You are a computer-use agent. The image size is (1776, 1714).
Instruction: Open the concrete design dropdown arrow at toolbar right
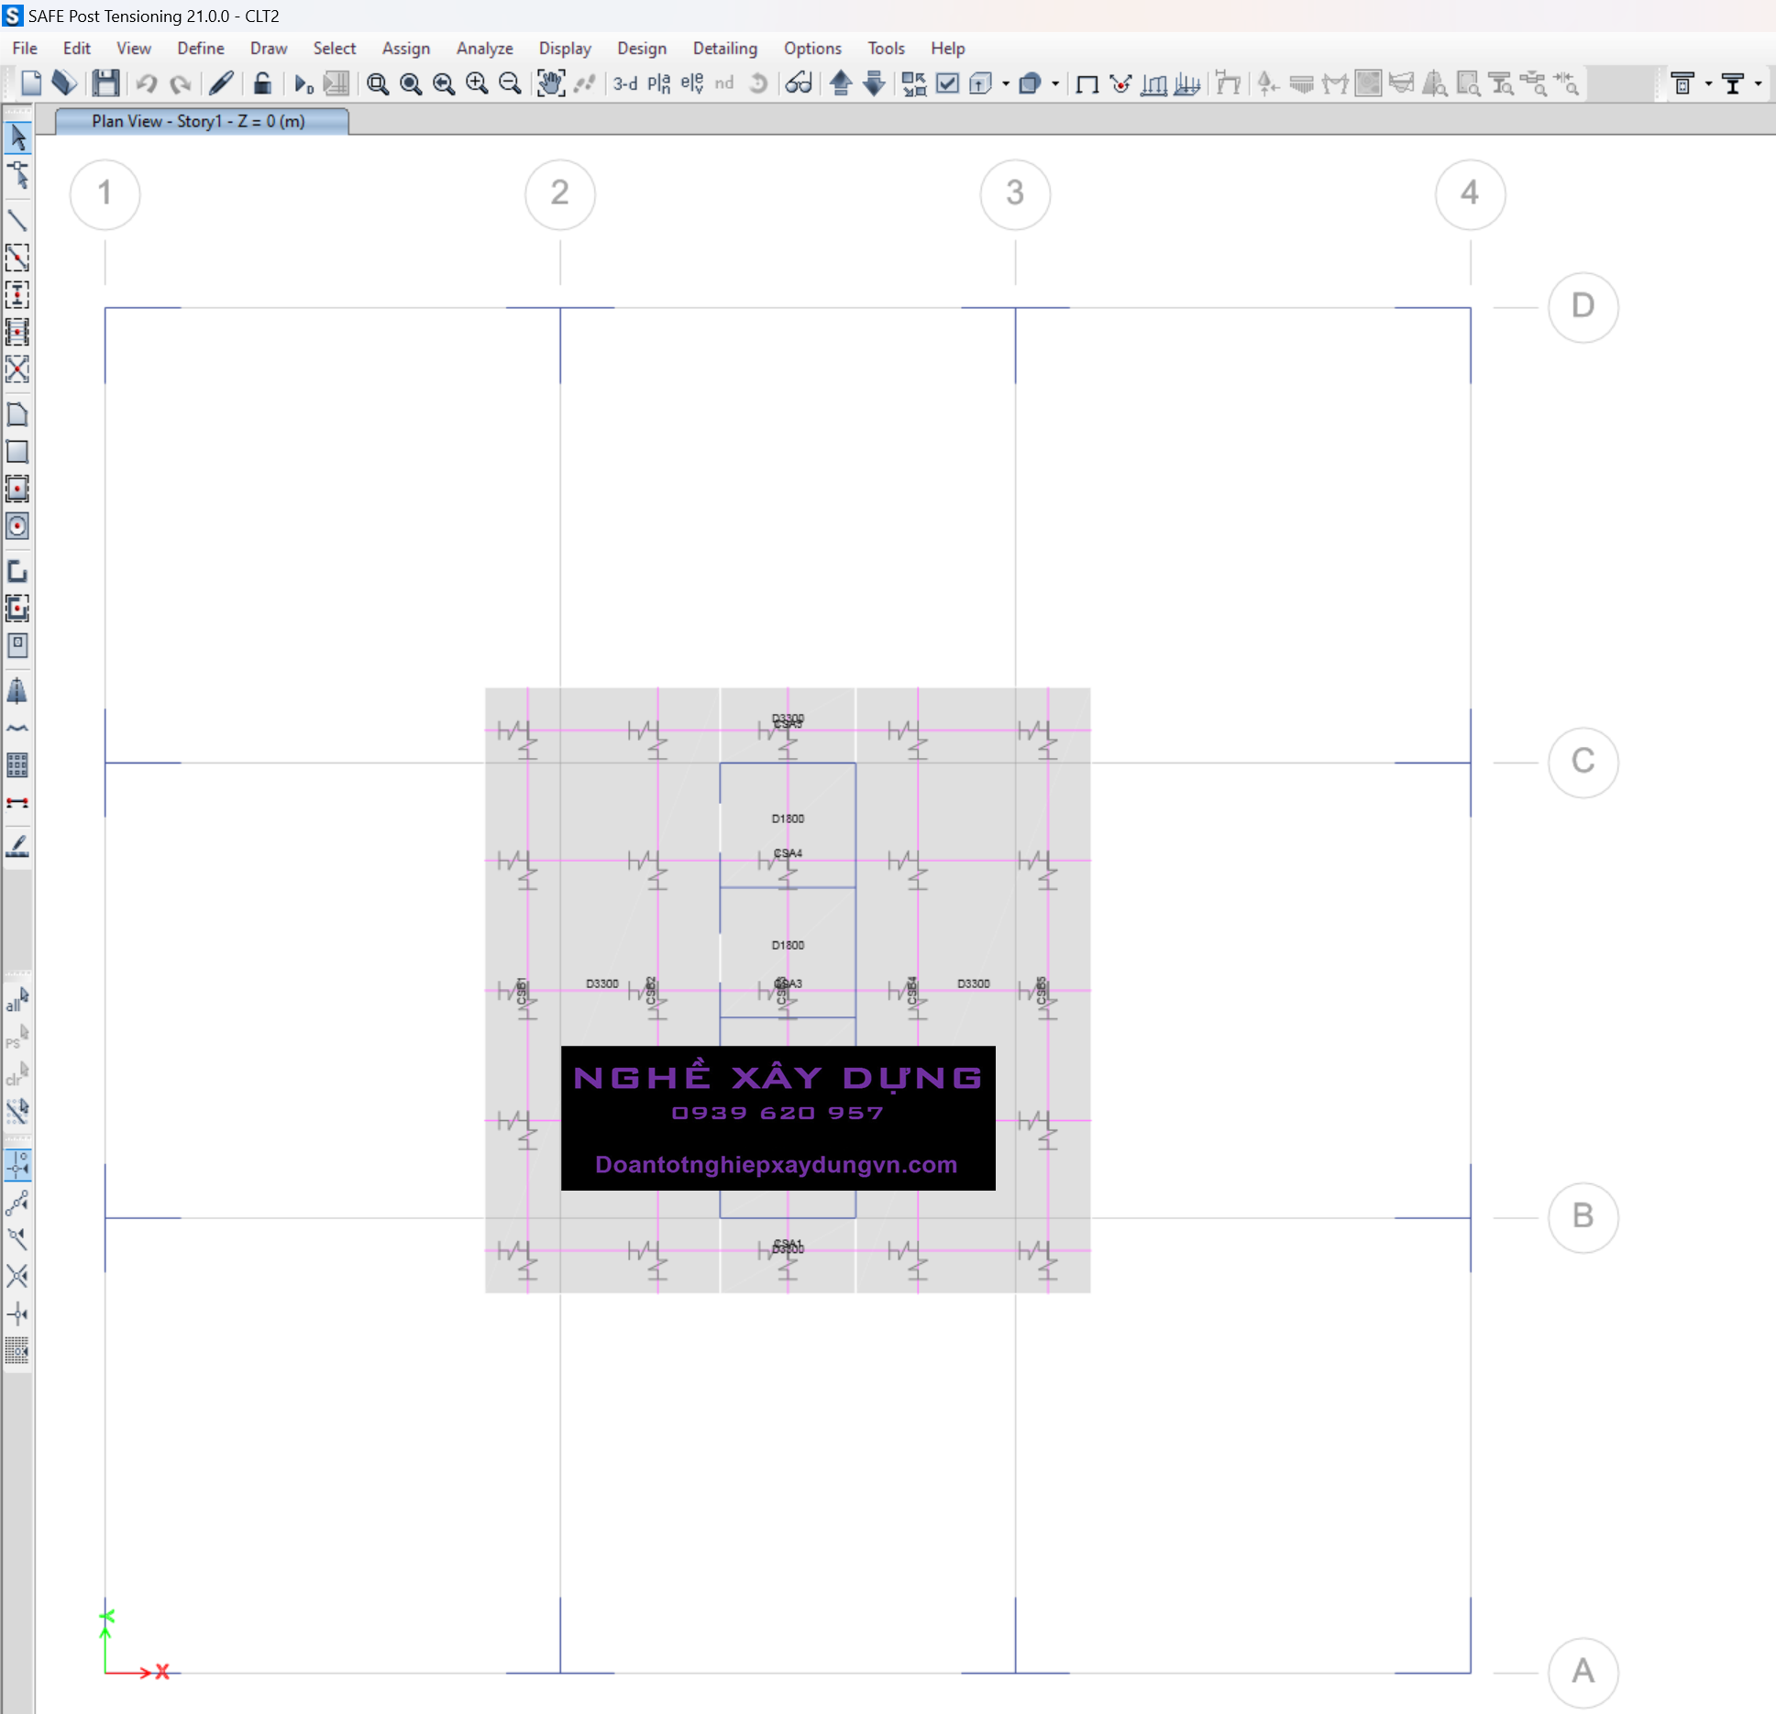pos(1709,84)
